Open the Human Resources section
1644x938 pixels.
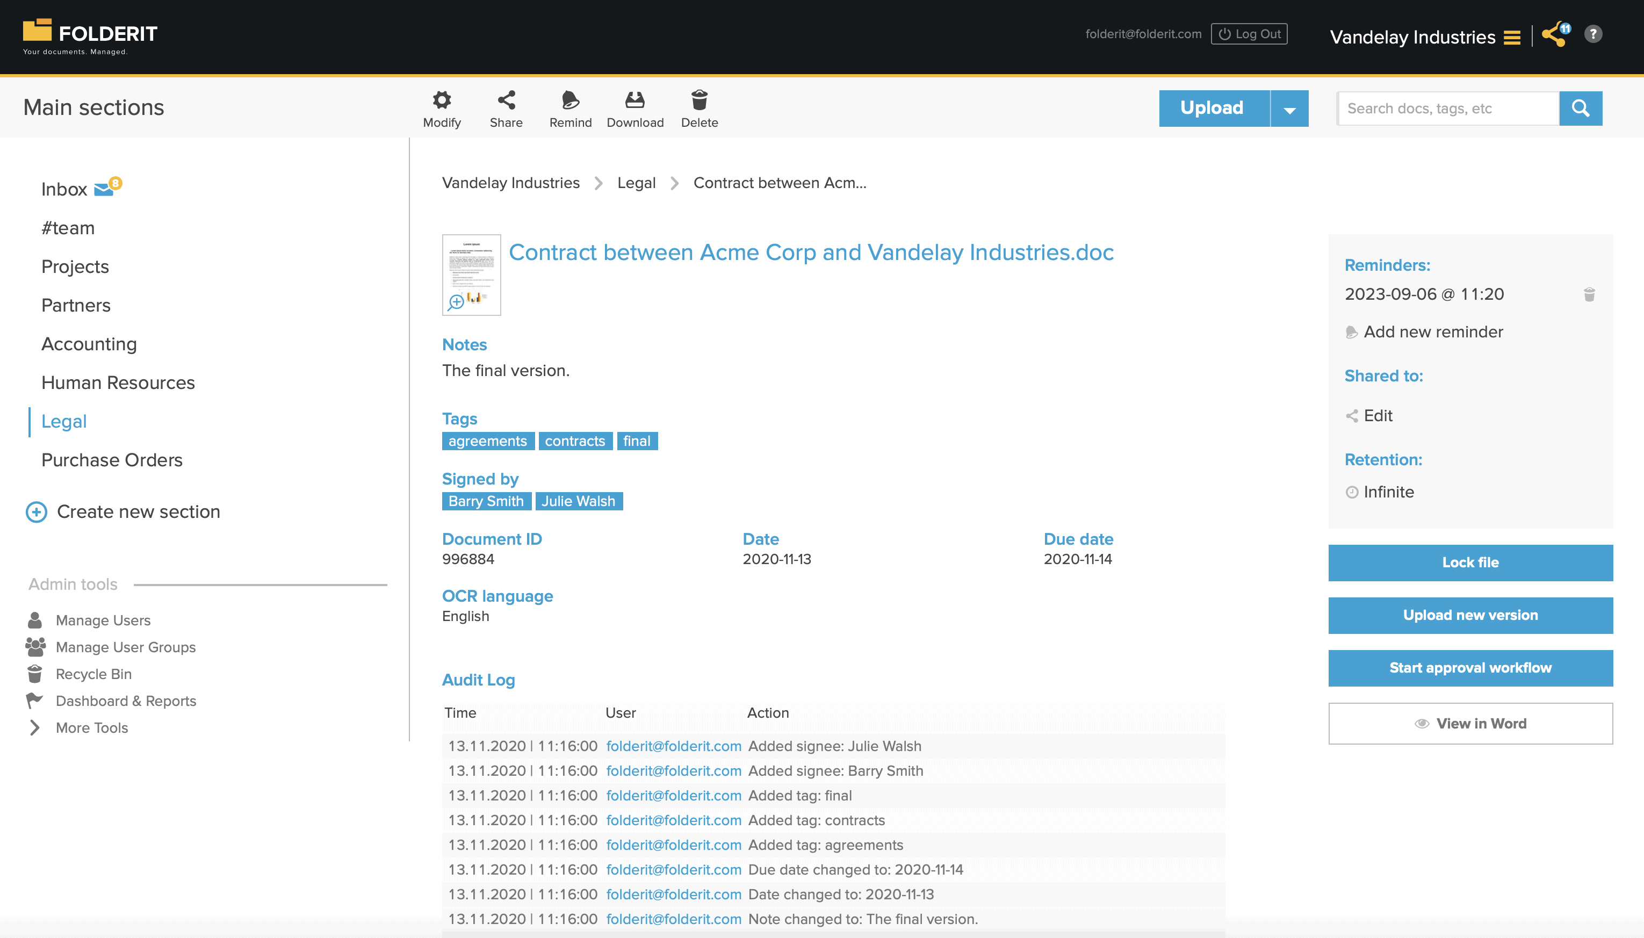(118, 383)
